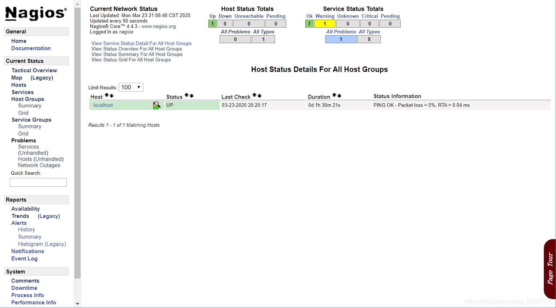Click green Up host count 1
Viewport: 556px width, 308px height.
click(x=212, y=24)
